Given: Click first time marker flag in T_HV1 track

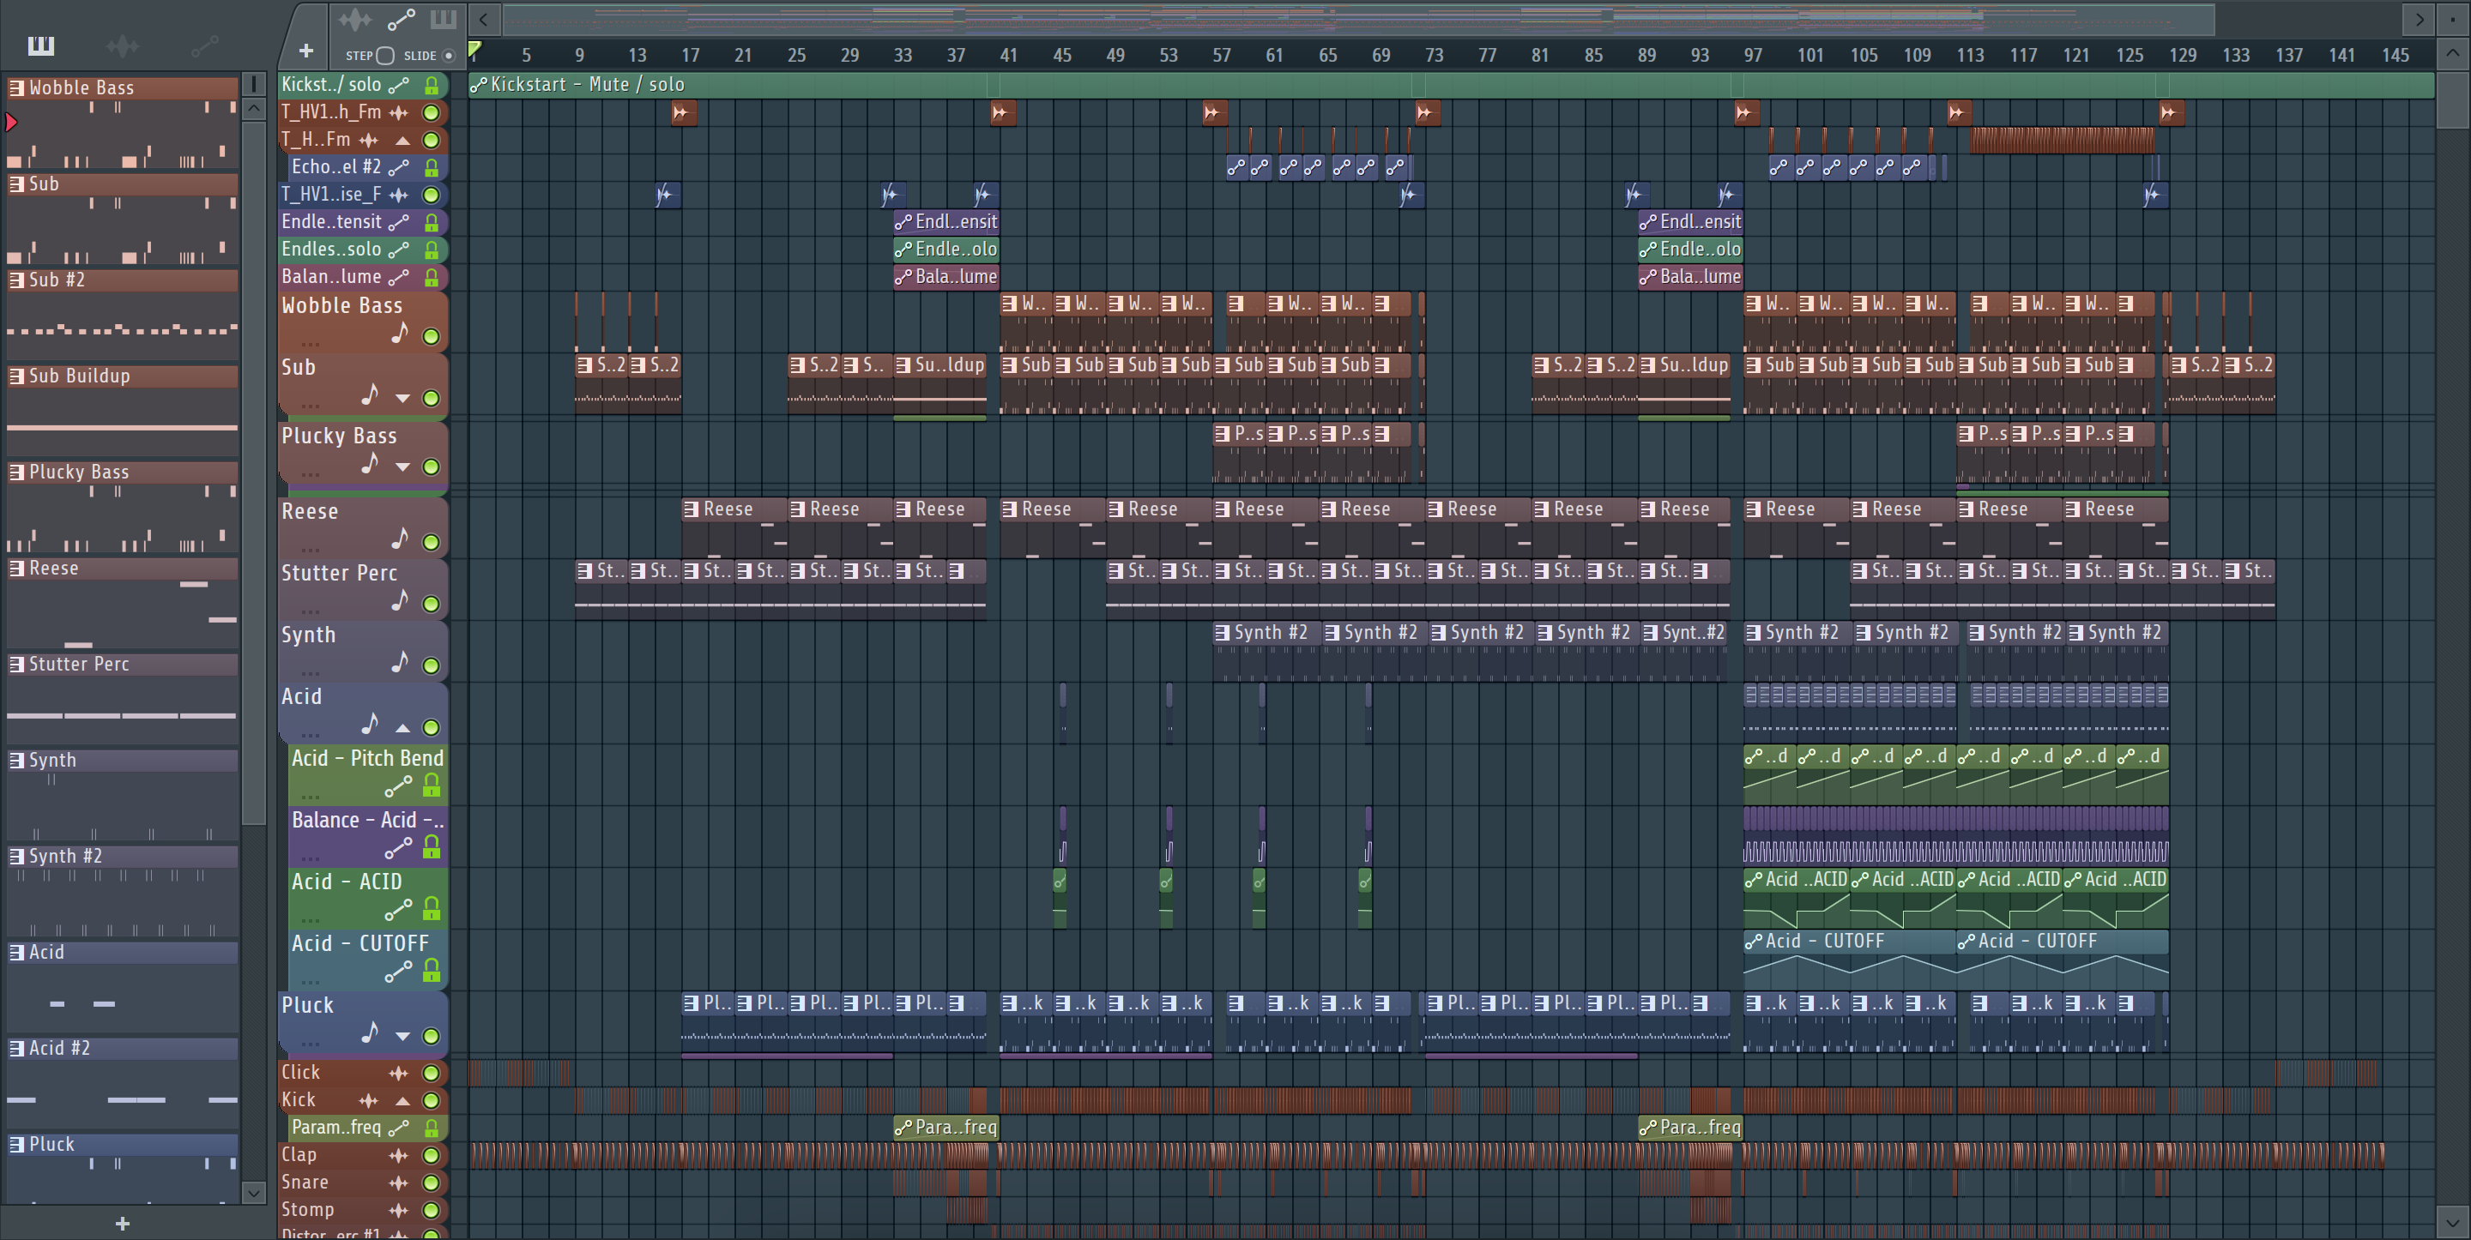Looking at the screenshot, I should pyautogui.click(x=682, y=112).
